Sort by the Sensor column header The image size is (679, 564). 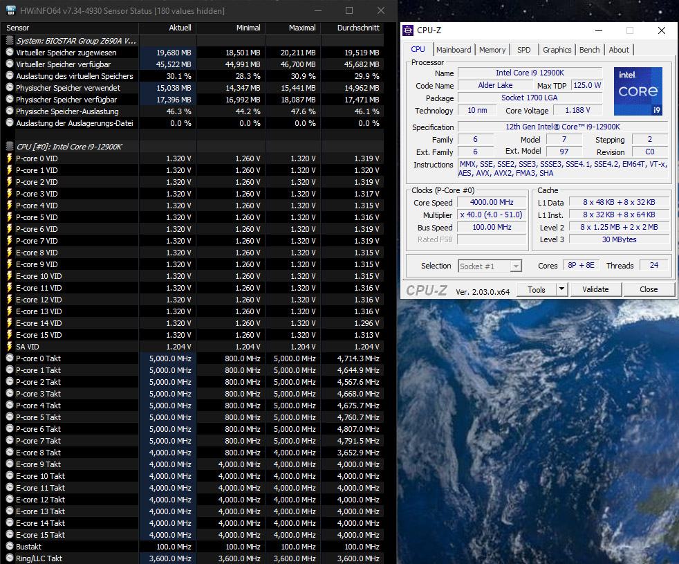point(70,28)
